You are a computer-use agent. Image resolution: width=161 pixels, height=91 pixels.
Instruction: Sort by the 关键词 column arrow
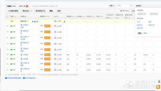[x=26, y=17]
